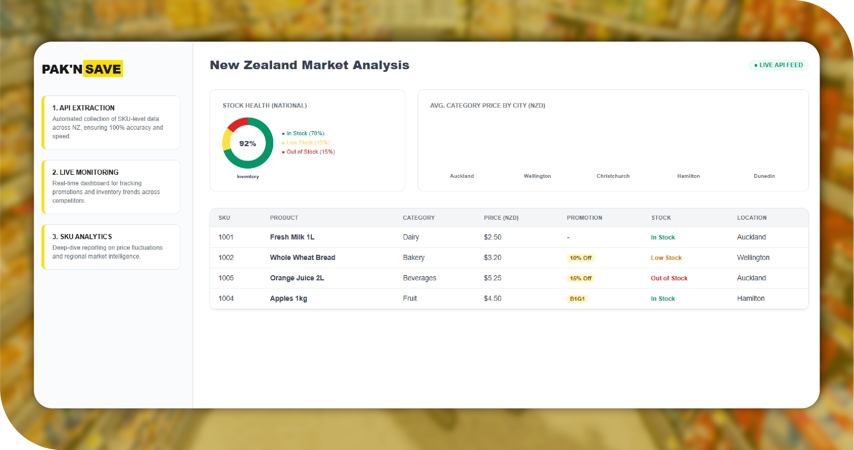Select the Orange Juice 2L product name
Viewport: 854px width, 450px height.
pyautogui.click(x=297, y=278)
